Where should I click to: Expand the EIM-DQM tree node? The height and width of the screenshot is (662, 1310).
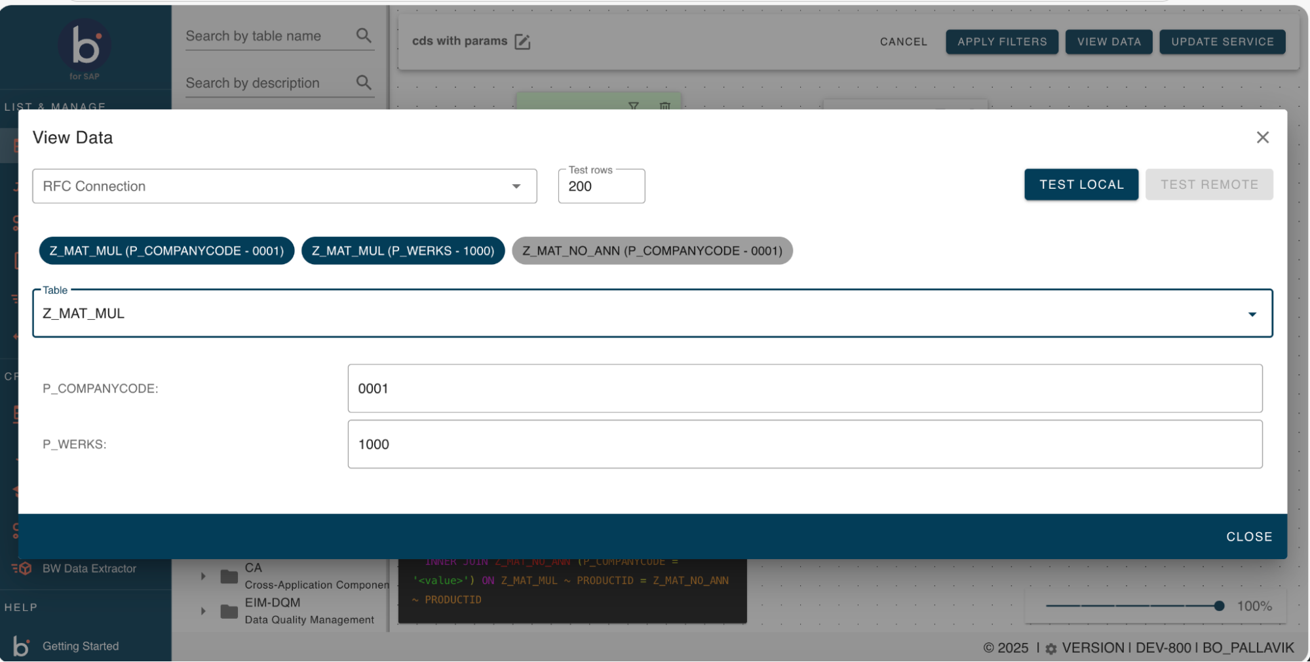[x=203, y=611]
